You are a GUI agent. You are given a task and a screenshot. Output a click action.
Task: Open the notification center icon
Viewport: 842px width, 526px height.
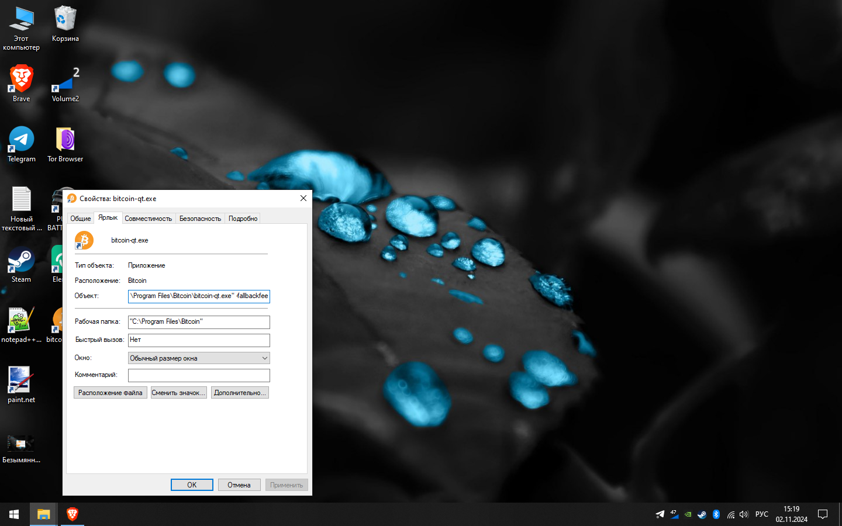click(x=823, y=514)
